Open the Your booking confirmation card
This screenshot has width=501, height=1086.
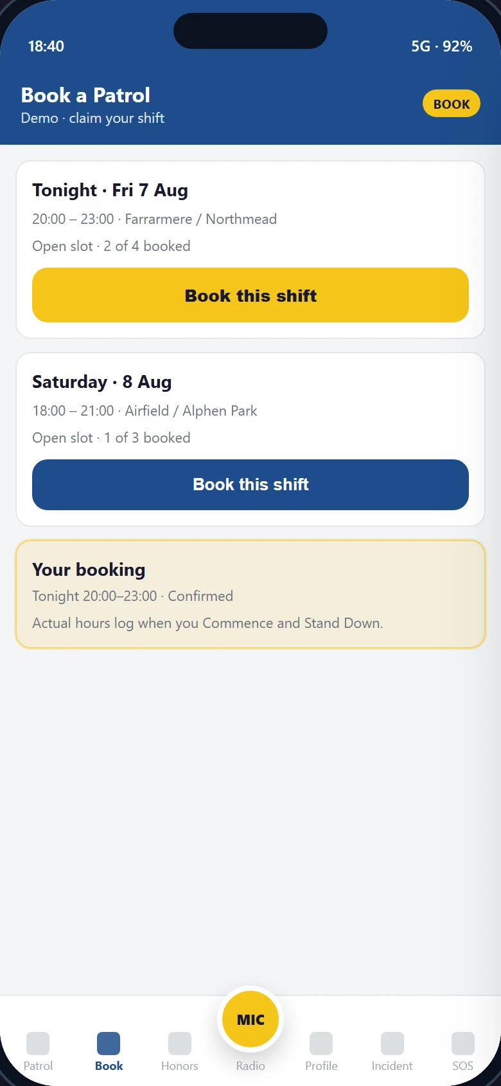click(251, 594)
